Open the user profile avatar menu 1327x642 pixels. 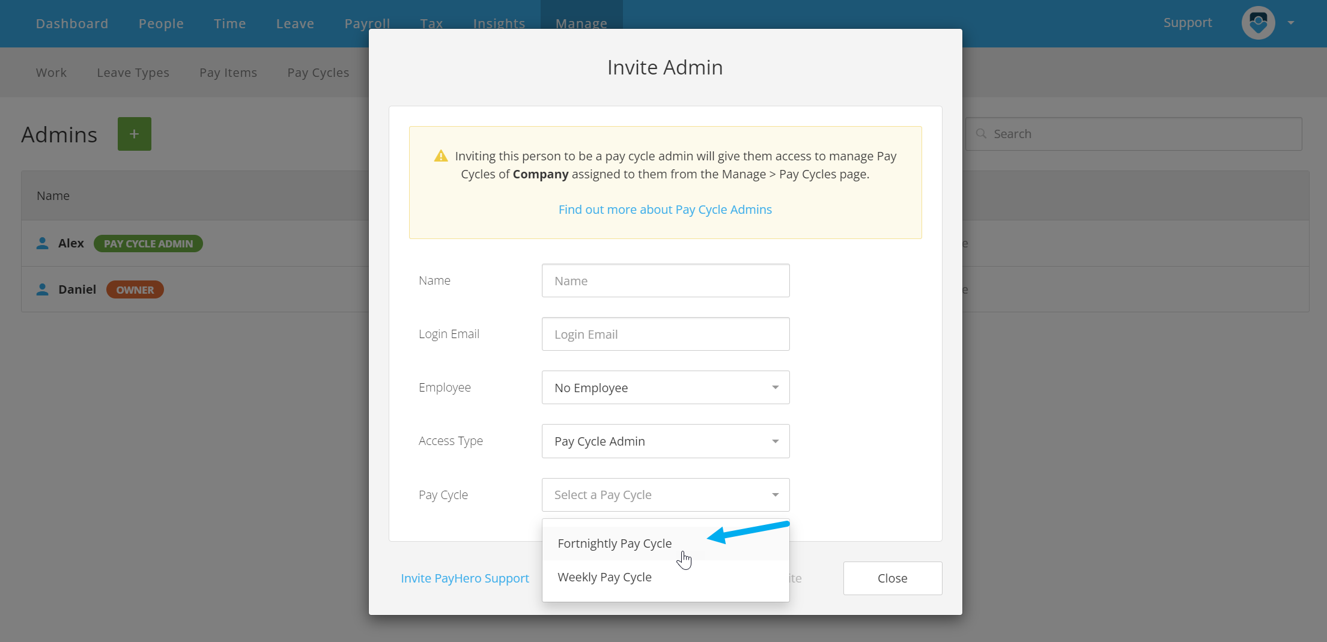[1258, 23]
